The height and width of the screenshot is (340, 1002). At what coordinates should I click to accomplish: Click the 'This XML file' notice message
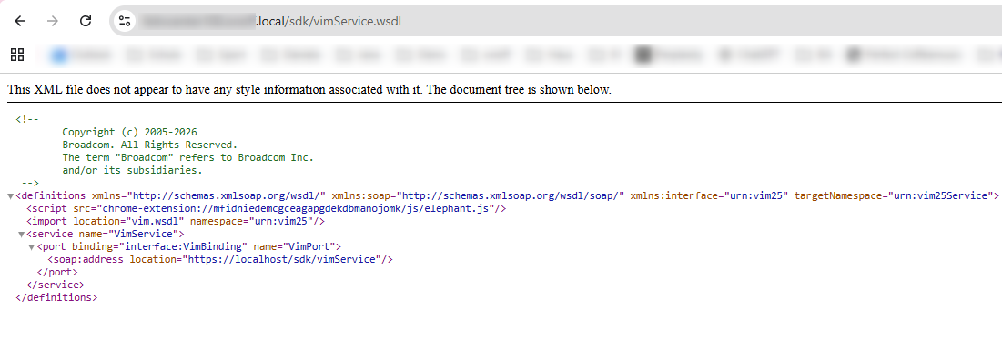pyautogui.click(x=309, y=90)
